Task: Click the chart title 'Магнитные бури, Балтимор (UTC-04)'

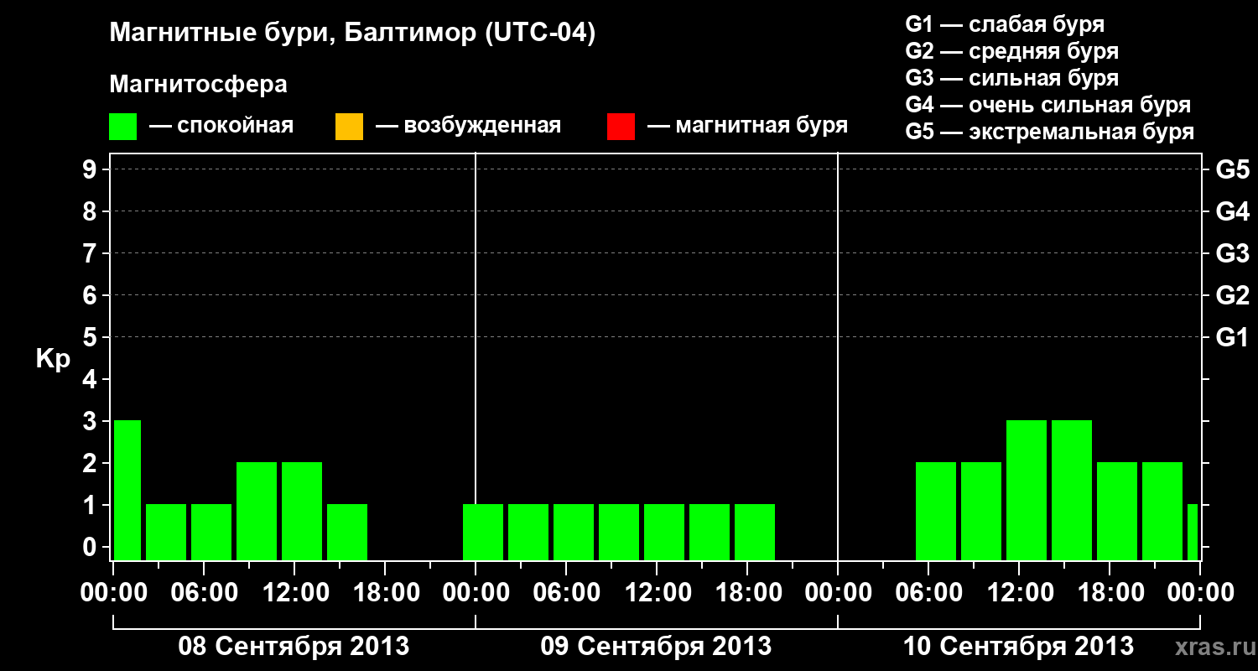Action: pos(352,34)
